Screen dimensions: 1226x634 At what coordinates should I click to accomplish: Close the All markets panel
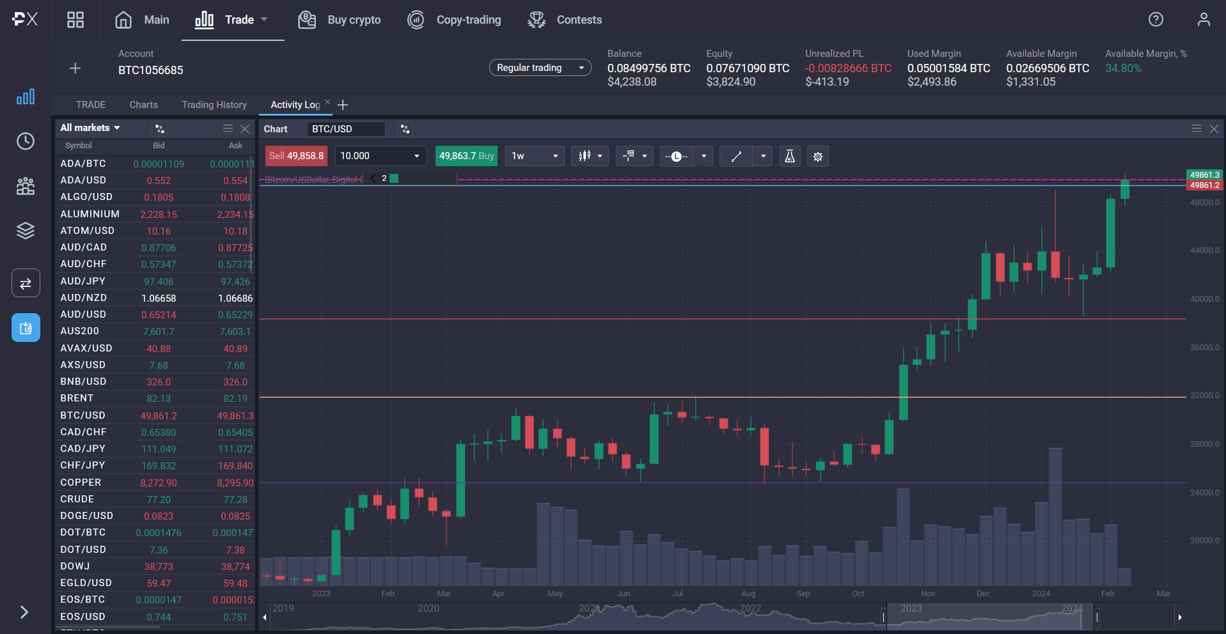point(245,128)
